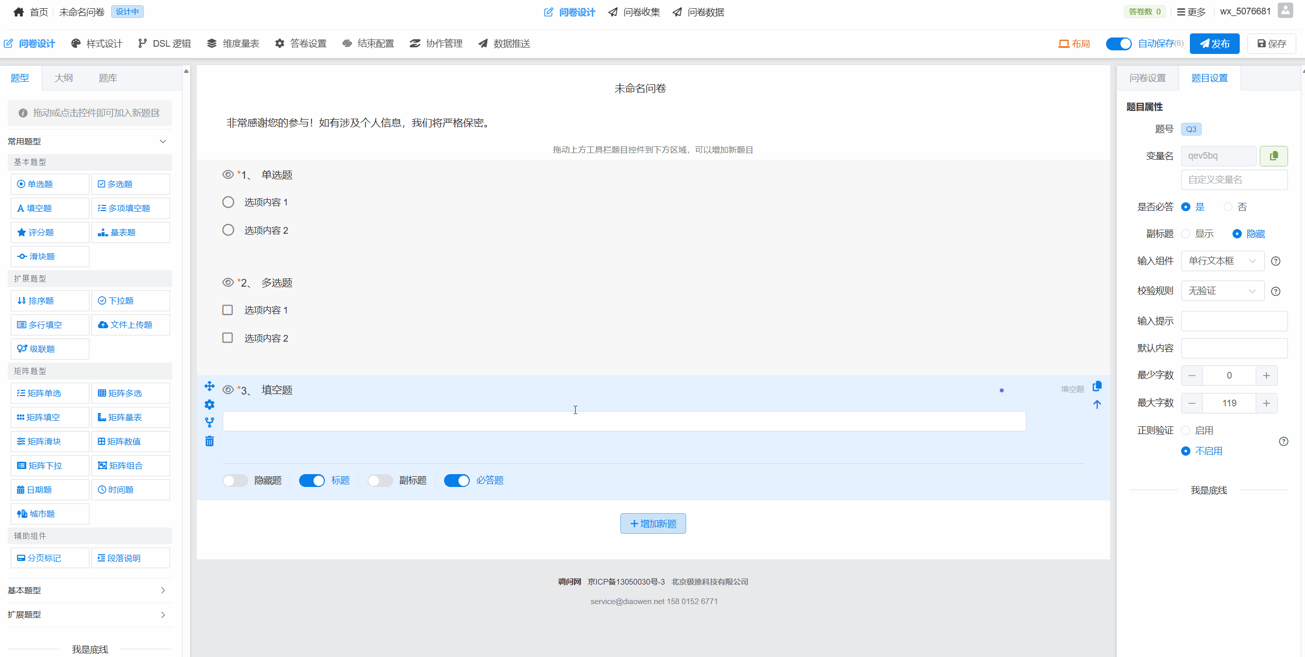The width and height of the screenshot is (1305, 657).
Task: Collapse the 常用题型 section
Action: point(163,141)
